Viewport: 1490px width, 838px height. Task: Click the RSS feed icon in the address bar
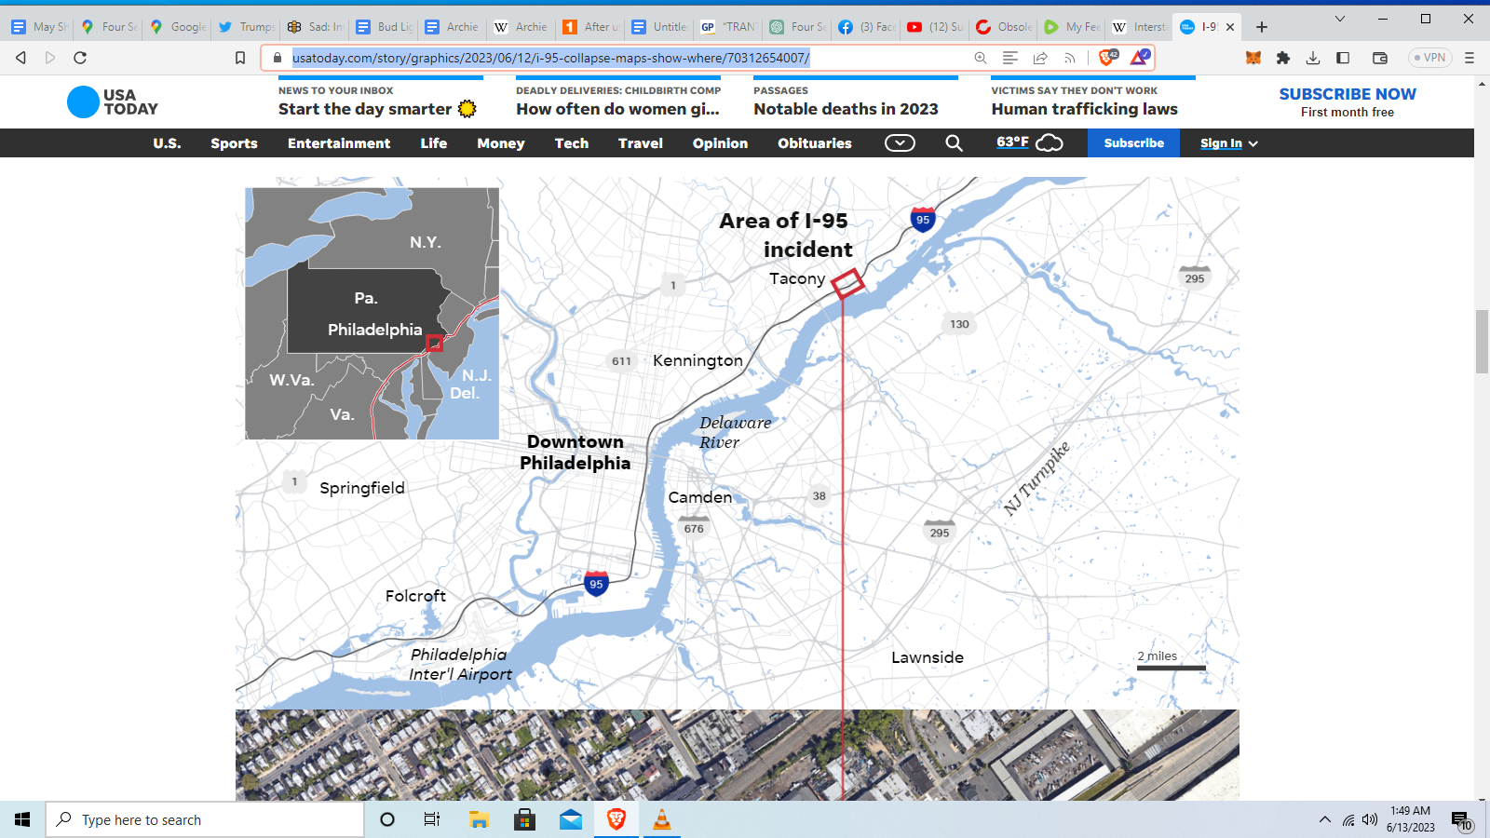(x=1070, y=58)
